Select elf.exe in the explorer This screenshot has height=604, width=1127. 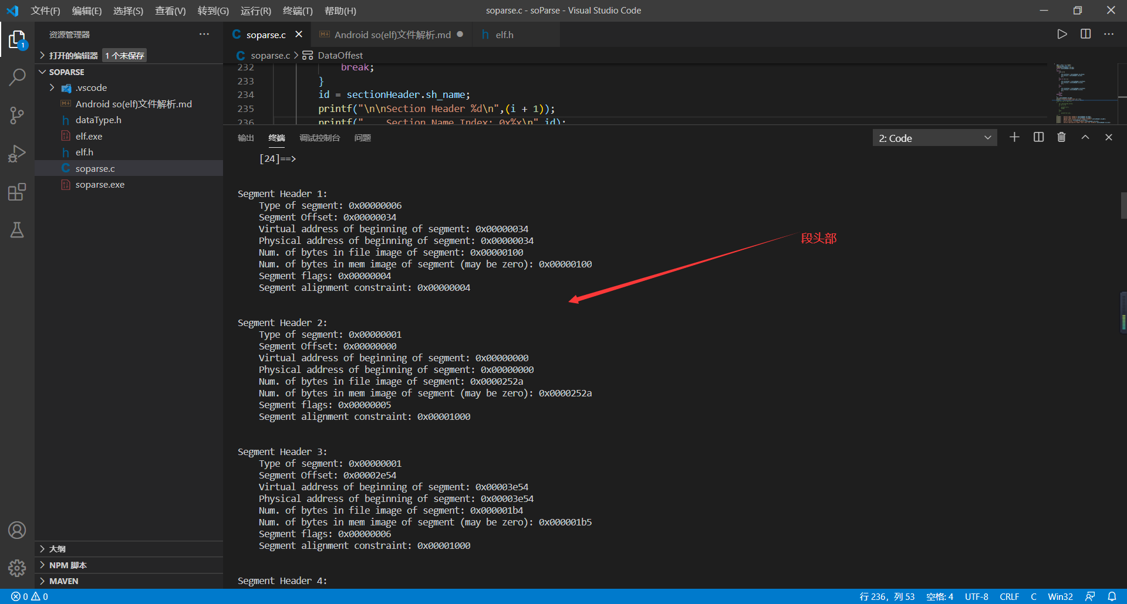pos(129,136)
